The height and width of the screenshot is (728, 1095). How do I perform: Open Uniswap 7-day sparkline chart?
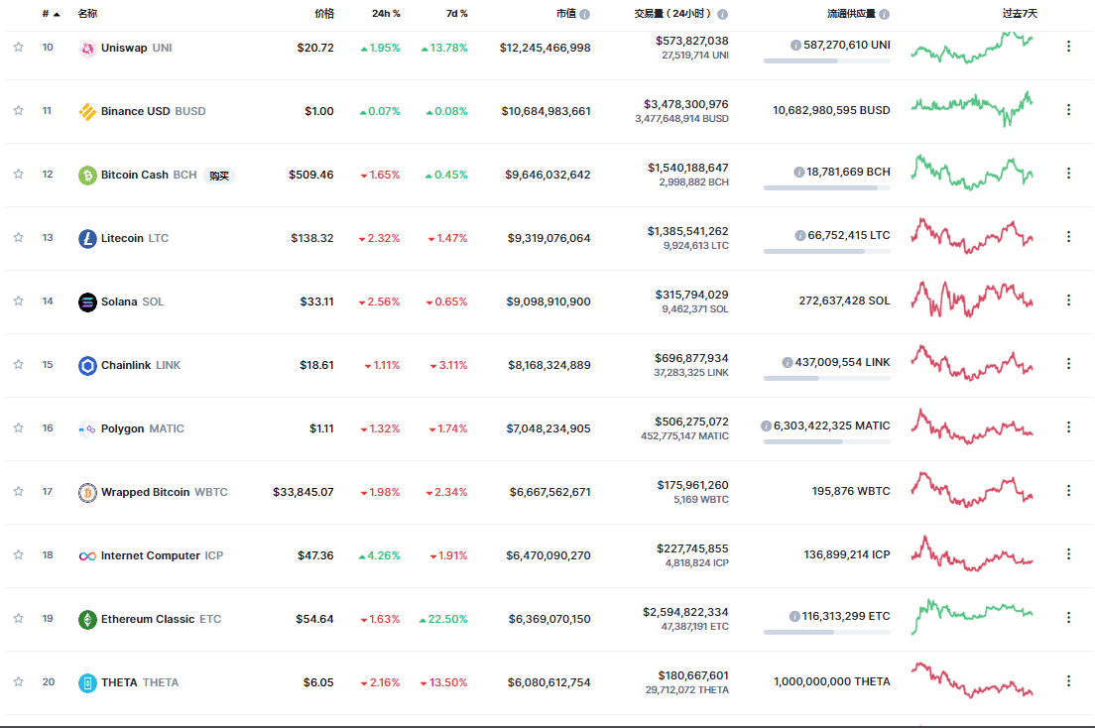972,48
